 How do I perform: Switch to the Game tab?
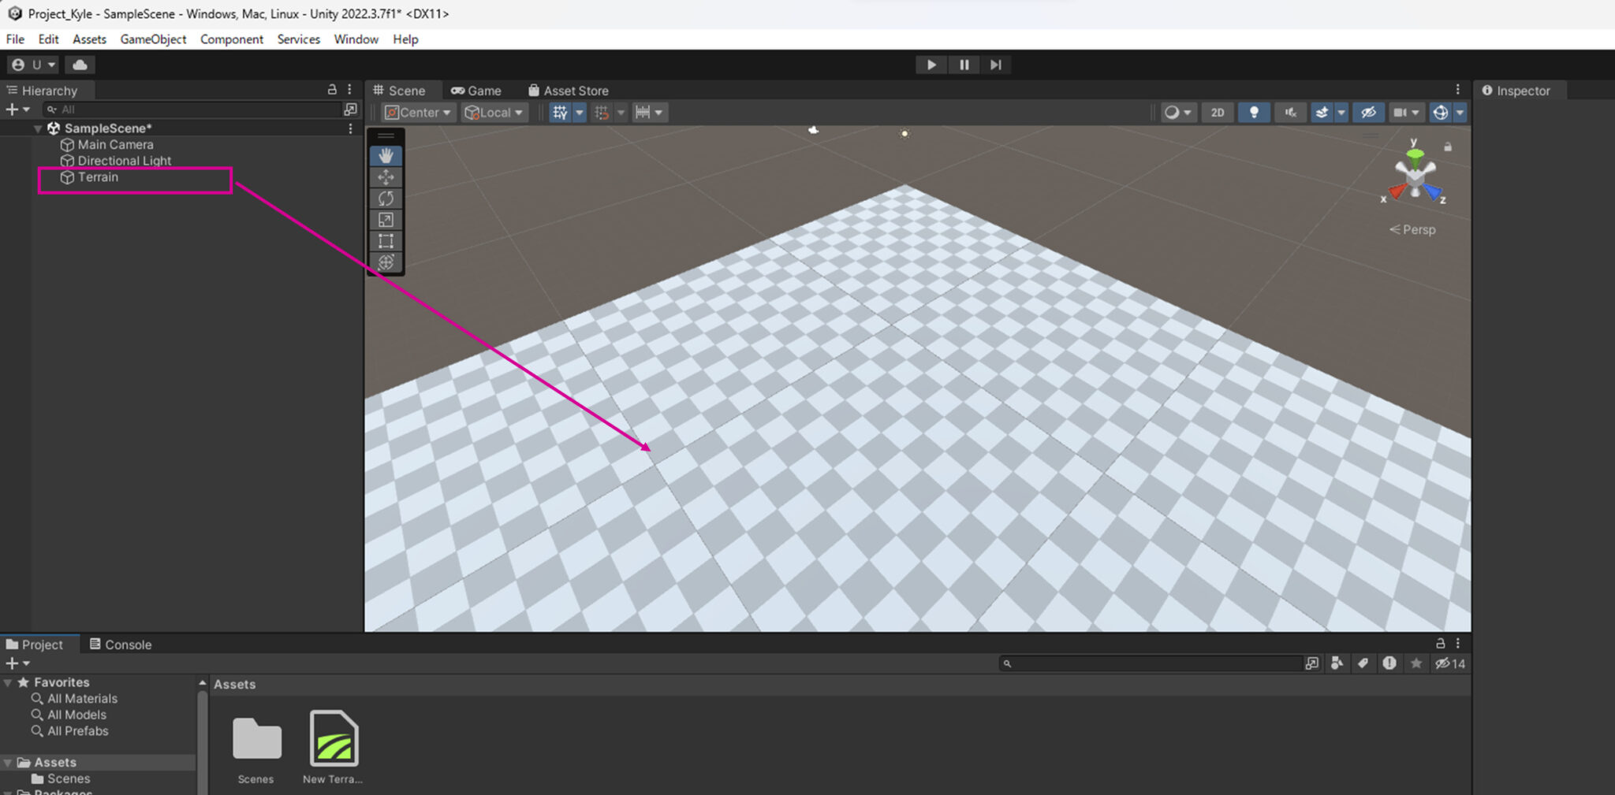(x=476, y=91)
